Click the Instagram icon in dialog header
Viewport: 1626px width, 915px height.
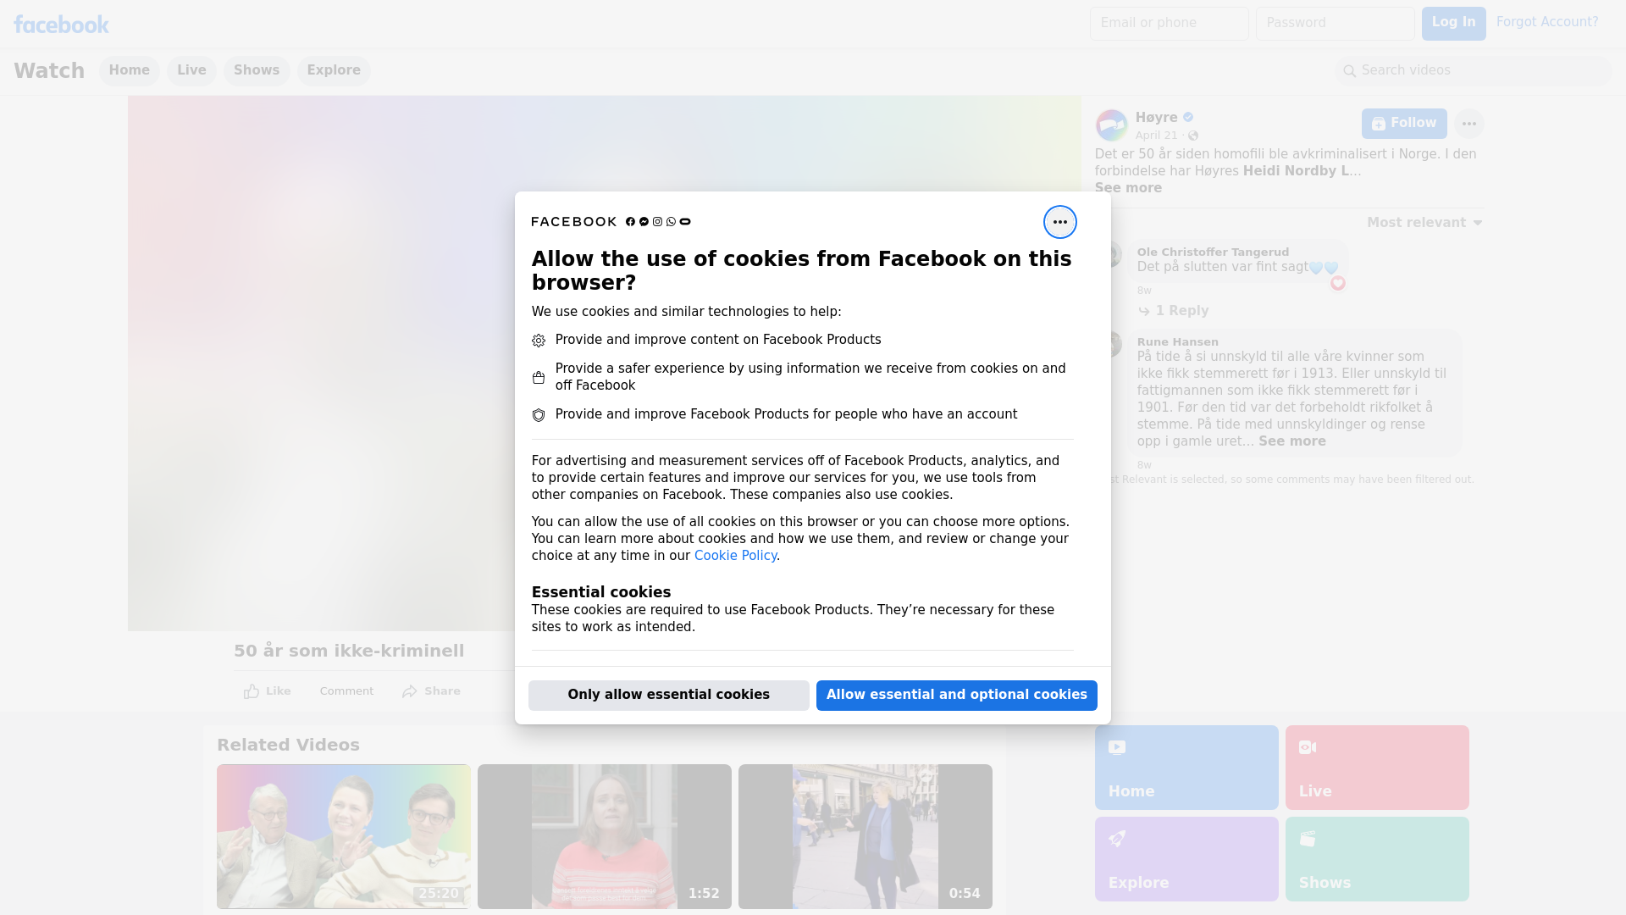657,222
